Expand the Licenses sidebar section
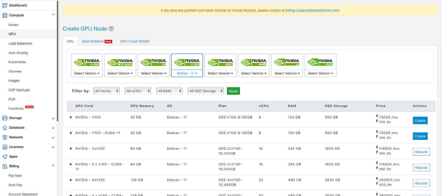Screen dimensions: 442x196 coord(53,147)
